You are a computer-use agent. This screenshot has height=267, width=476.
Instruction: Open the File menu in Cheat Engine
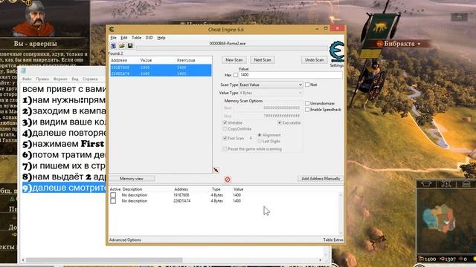(113, 38)
